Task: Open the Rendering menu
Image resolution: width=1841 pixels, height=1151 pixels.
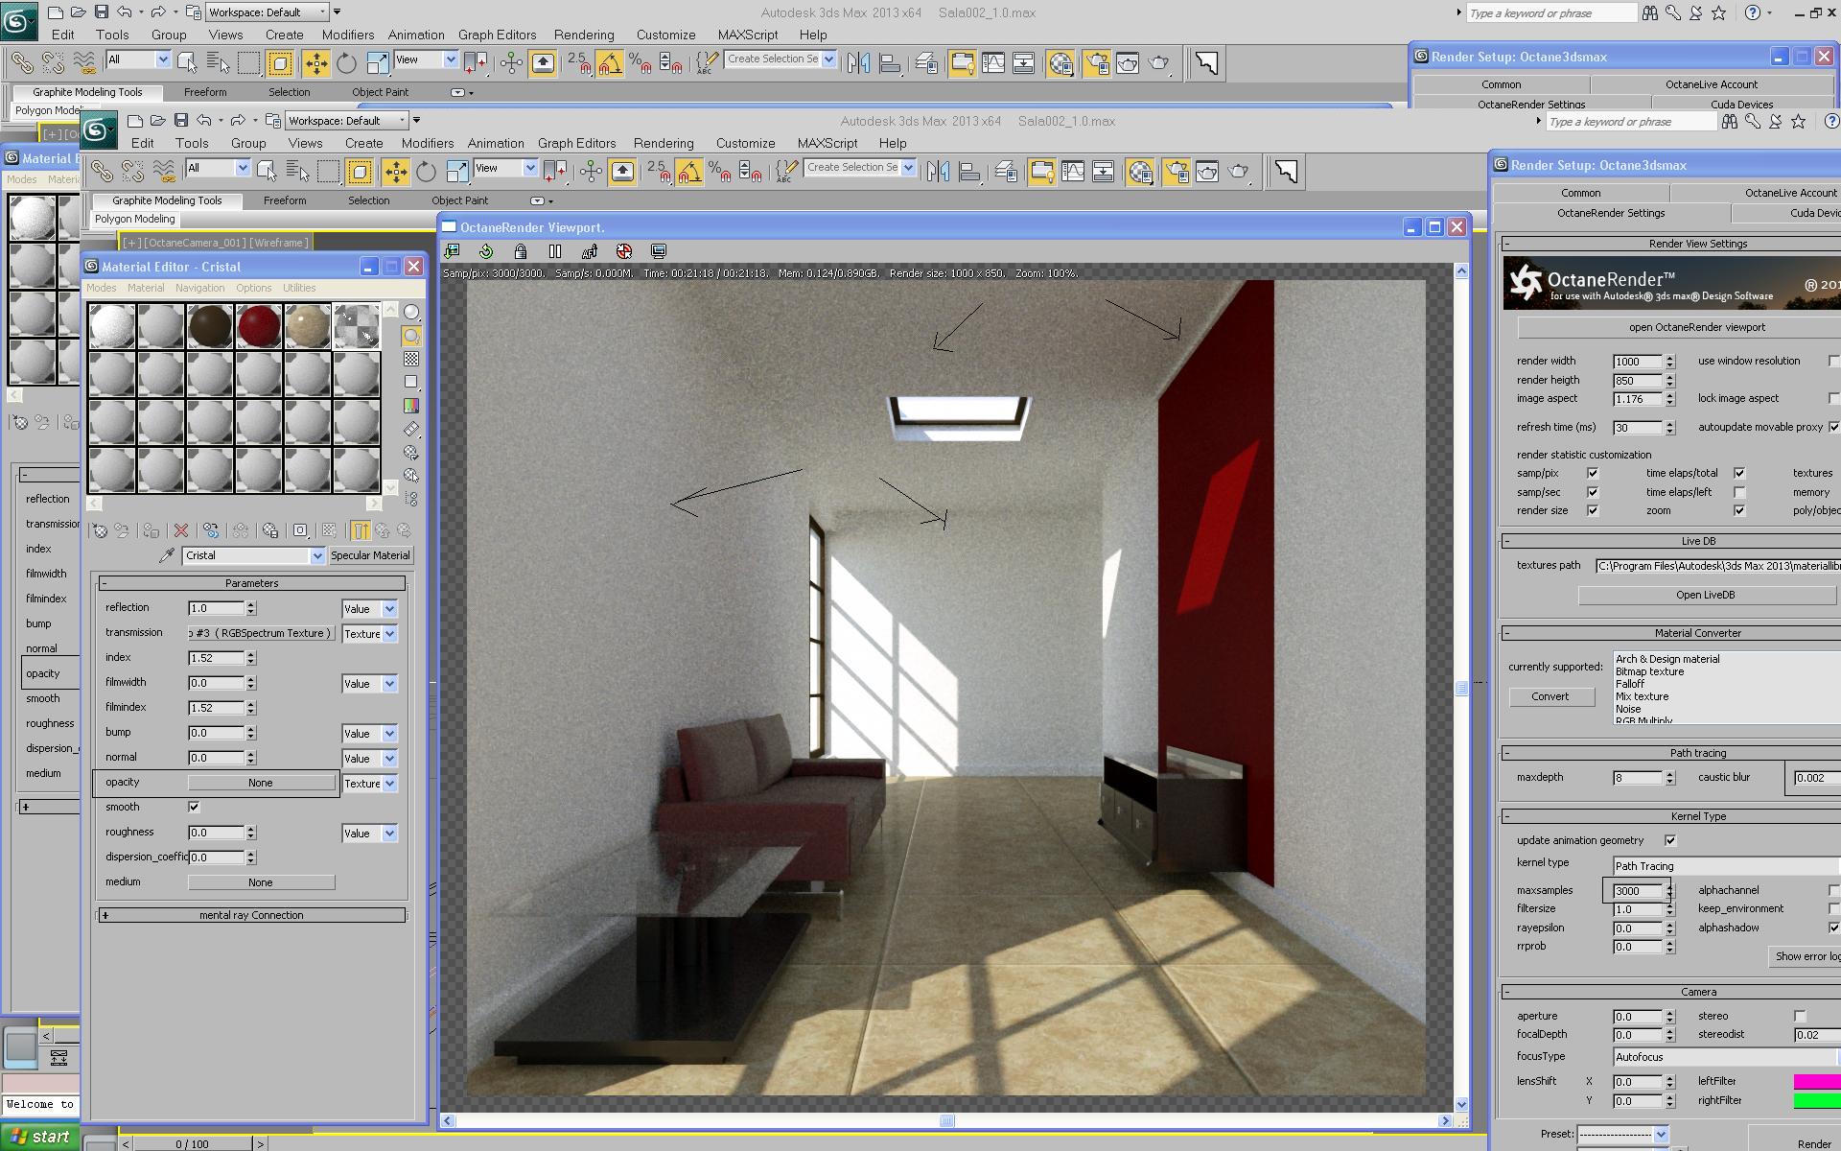Action: pos(663,143)
